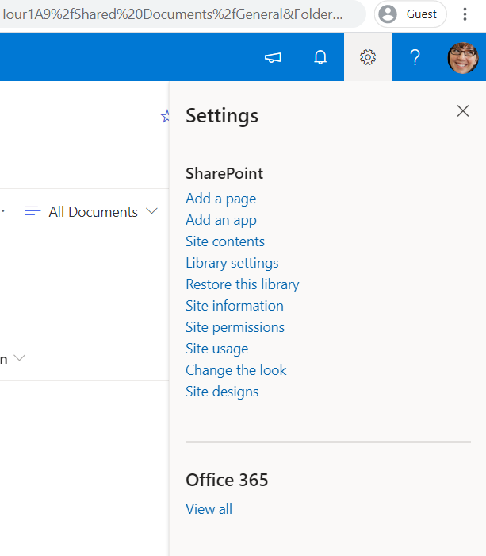This screenshot has width=486, height=556.
Task: Click the view options lines icon
Action: click(x=33, y=211)
